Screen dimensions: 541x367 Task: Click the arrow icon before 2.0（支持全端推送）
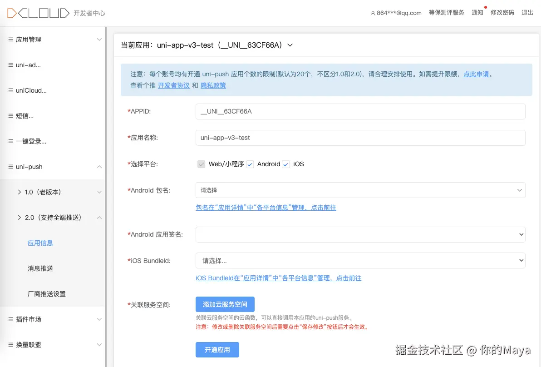pyautogui.click(x=20, y=218)
